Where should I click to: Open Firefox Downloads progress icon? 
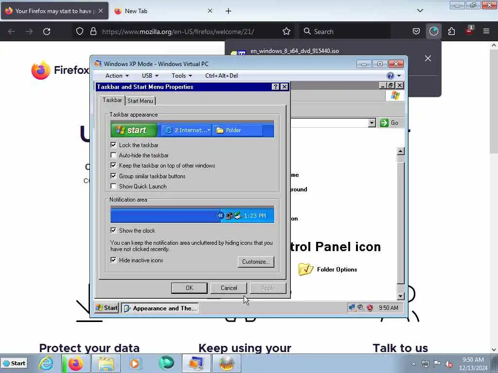click(433, 31)
